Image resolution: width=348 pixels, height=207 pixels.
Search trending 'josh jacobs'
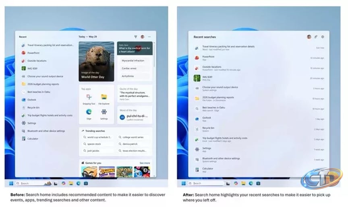[x=97, y=151]
